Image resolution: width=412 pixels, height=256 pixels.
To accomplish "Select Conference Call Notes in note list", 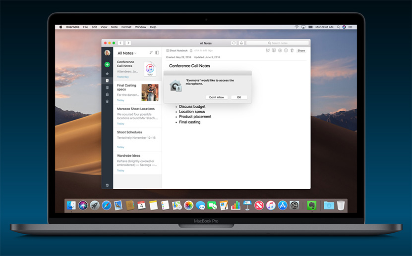I will tap(137, 70).
